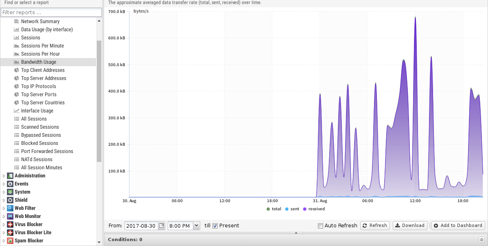Click the Network Summary report icon
Screen dimensions: 488x246
click(17, 22)
